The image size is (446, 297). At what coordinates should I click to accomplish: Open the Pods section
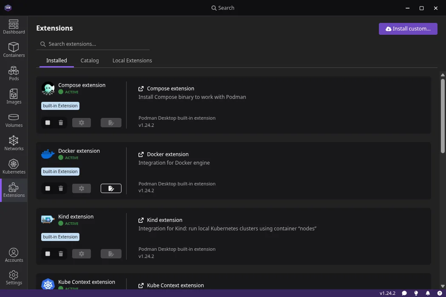click(x=14, y=73)
